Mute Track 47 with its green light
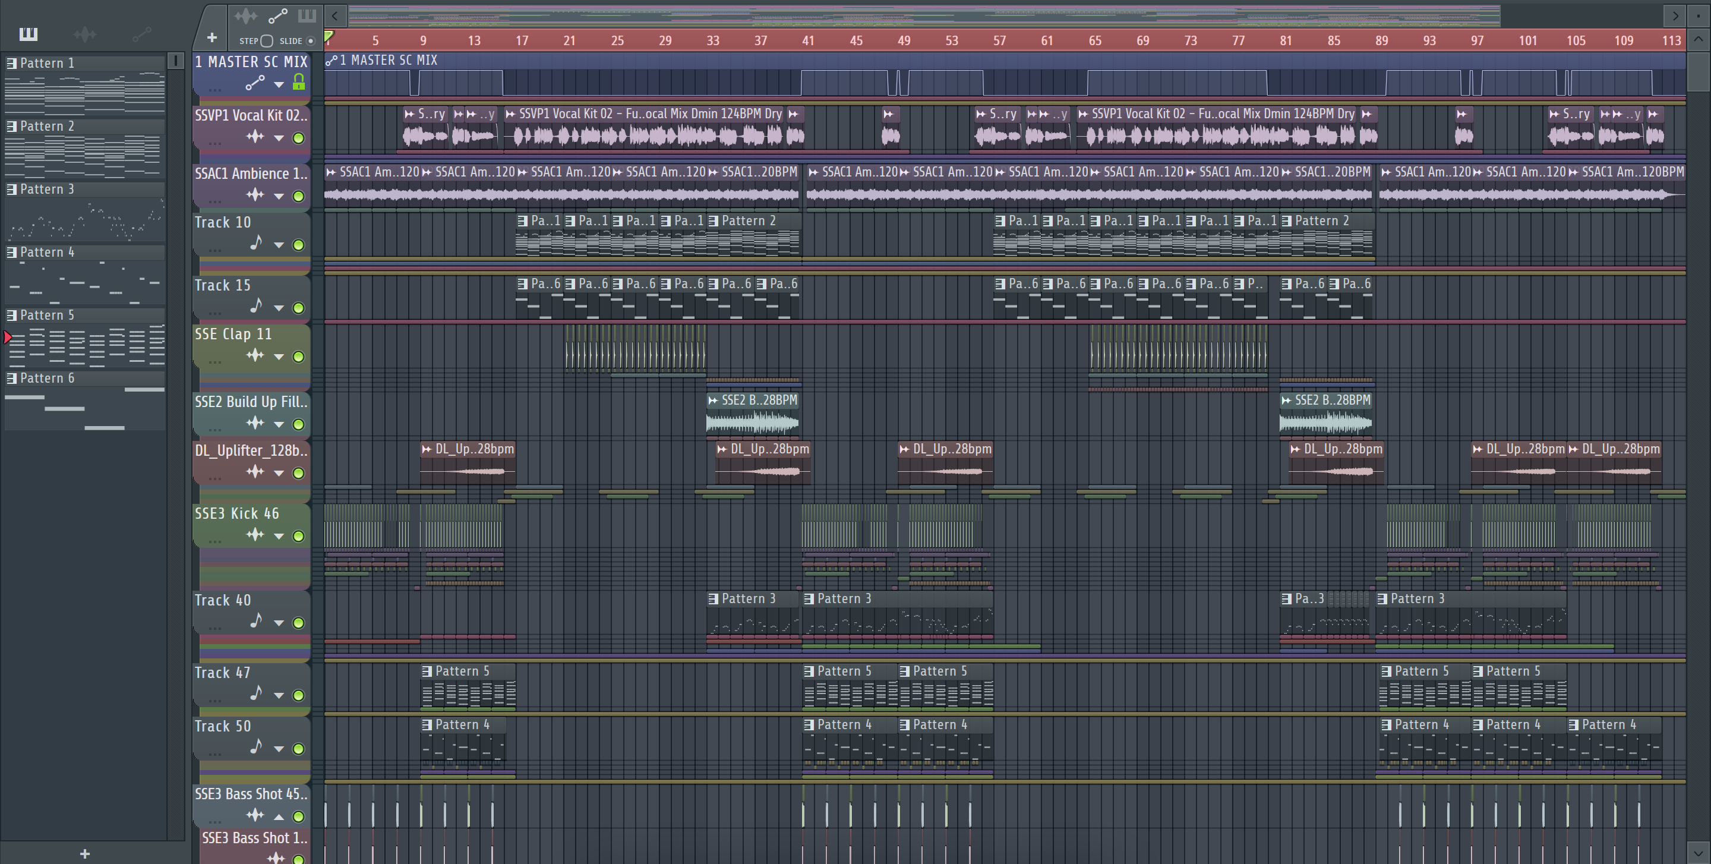1711x864 pixels. click(299, 695)
